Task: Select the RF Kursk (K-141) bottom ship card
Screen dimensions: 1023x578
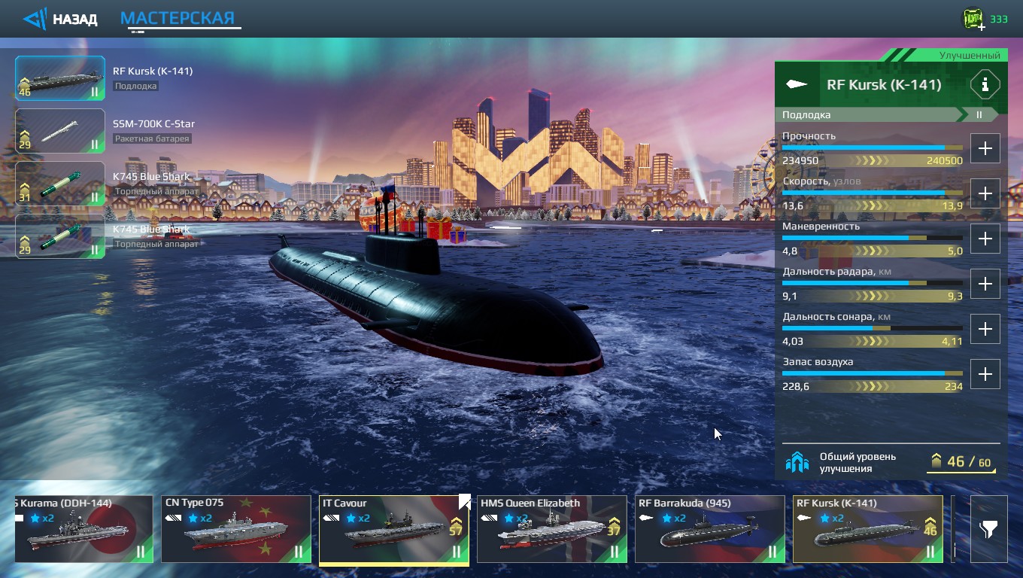Action: [x=868, y=529]
